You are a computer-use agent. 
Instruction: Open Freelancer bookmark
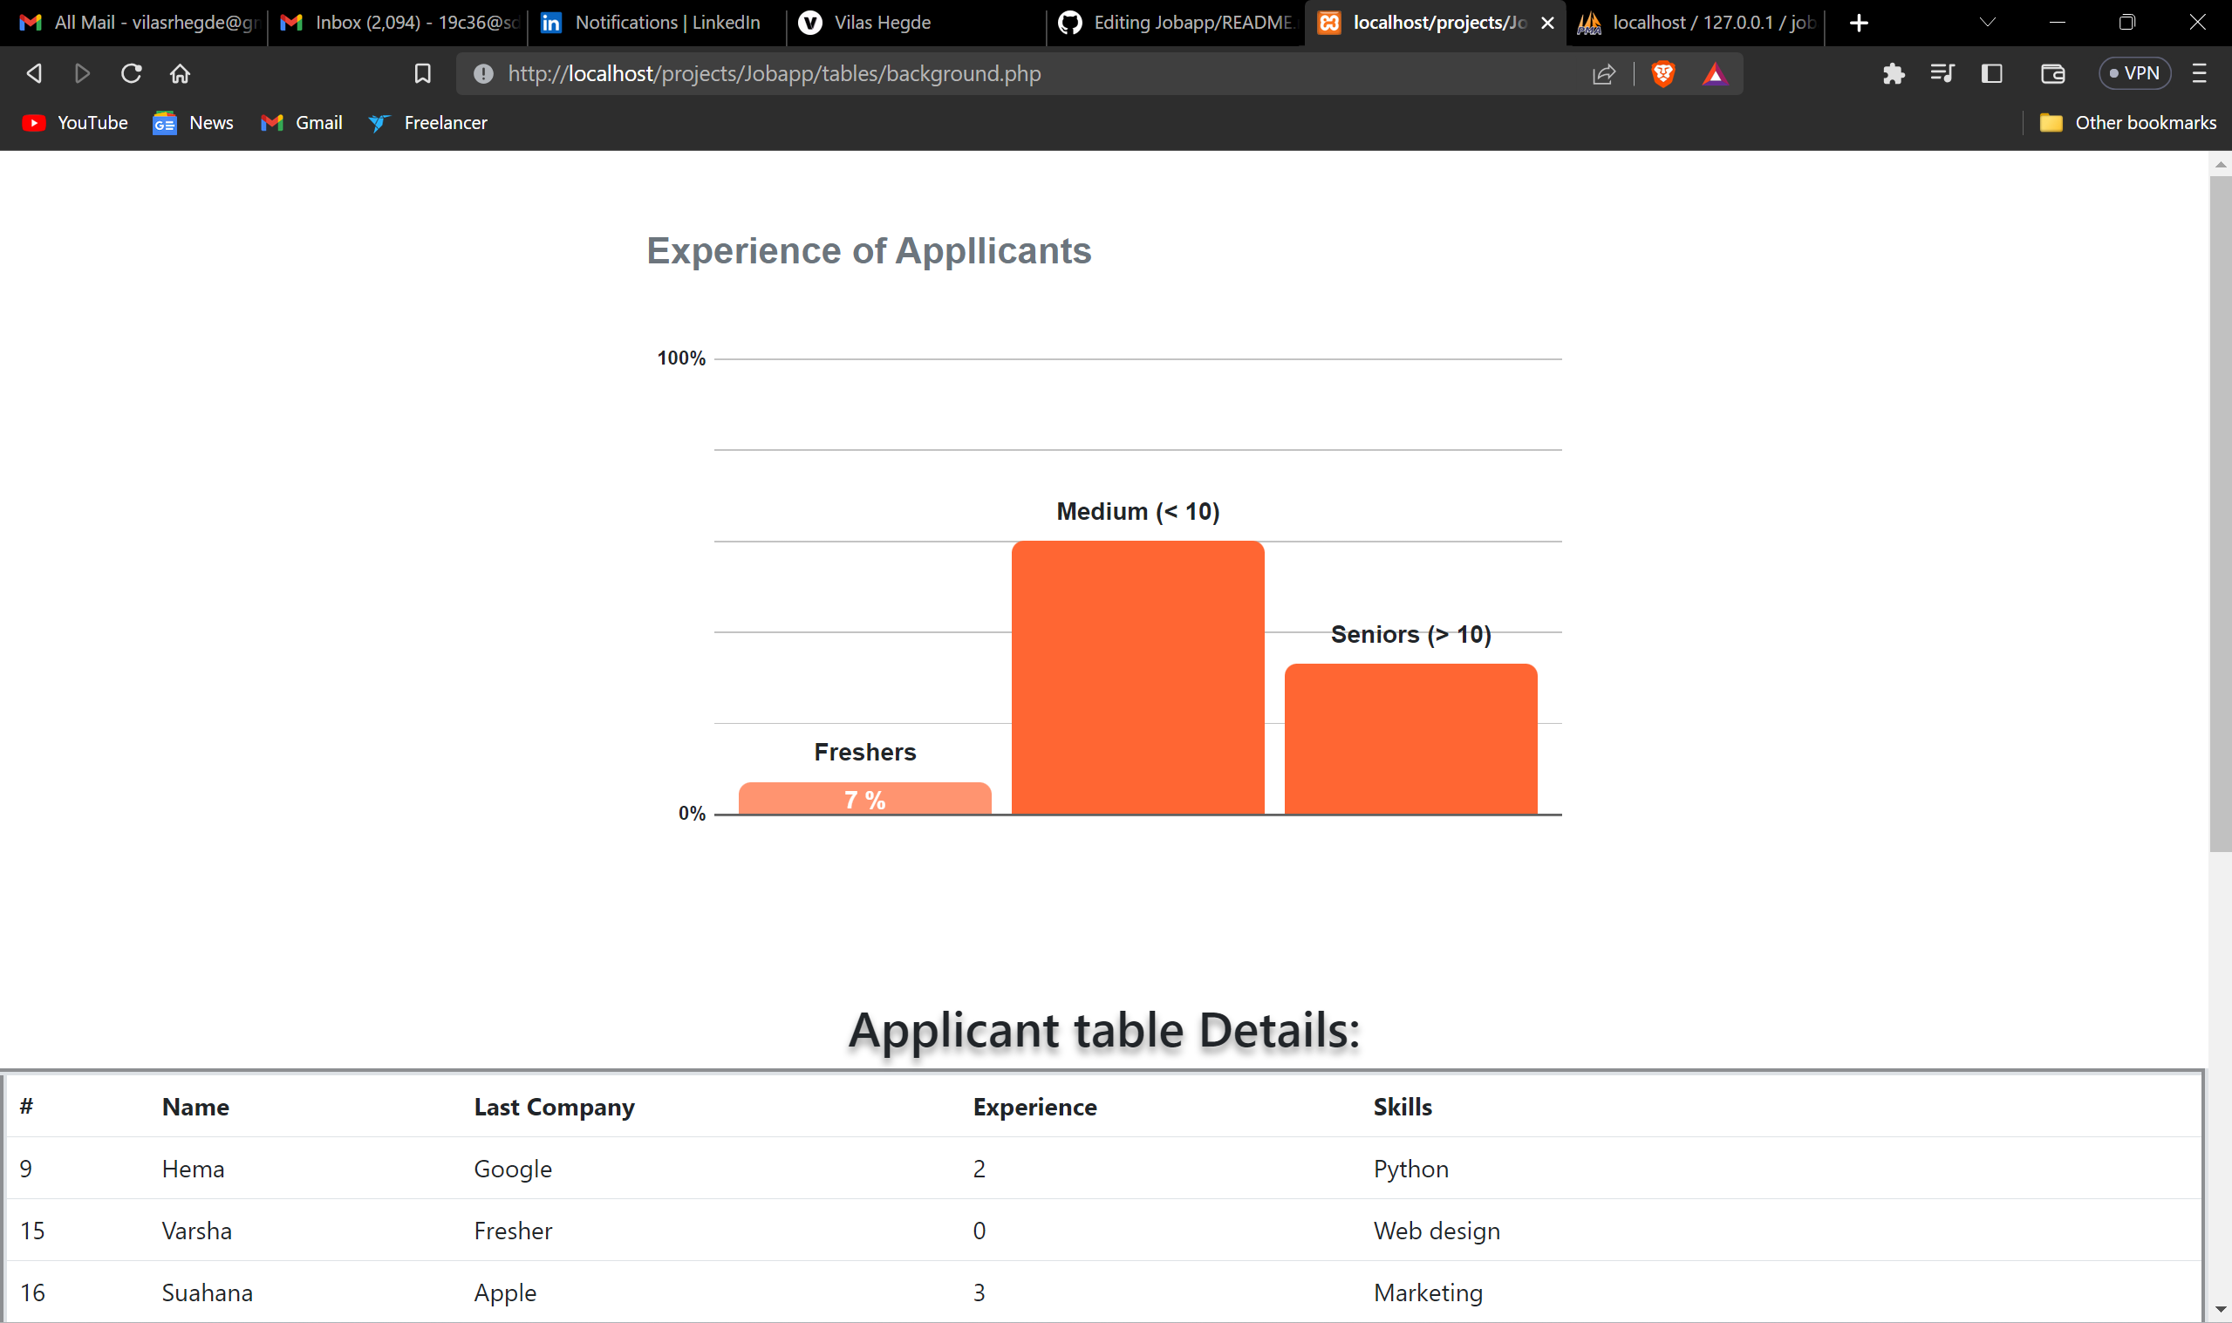[x=429, y=123]
